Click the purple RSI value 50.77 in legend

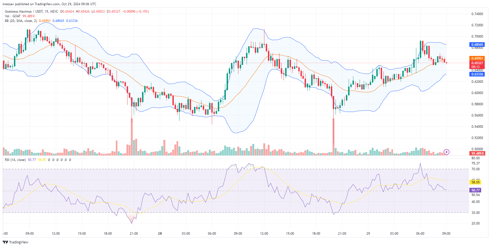32,160
